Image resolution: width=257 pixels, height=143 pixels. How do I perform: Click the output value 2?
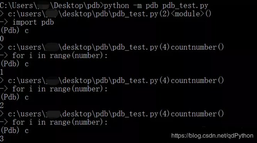pos(2,105)
